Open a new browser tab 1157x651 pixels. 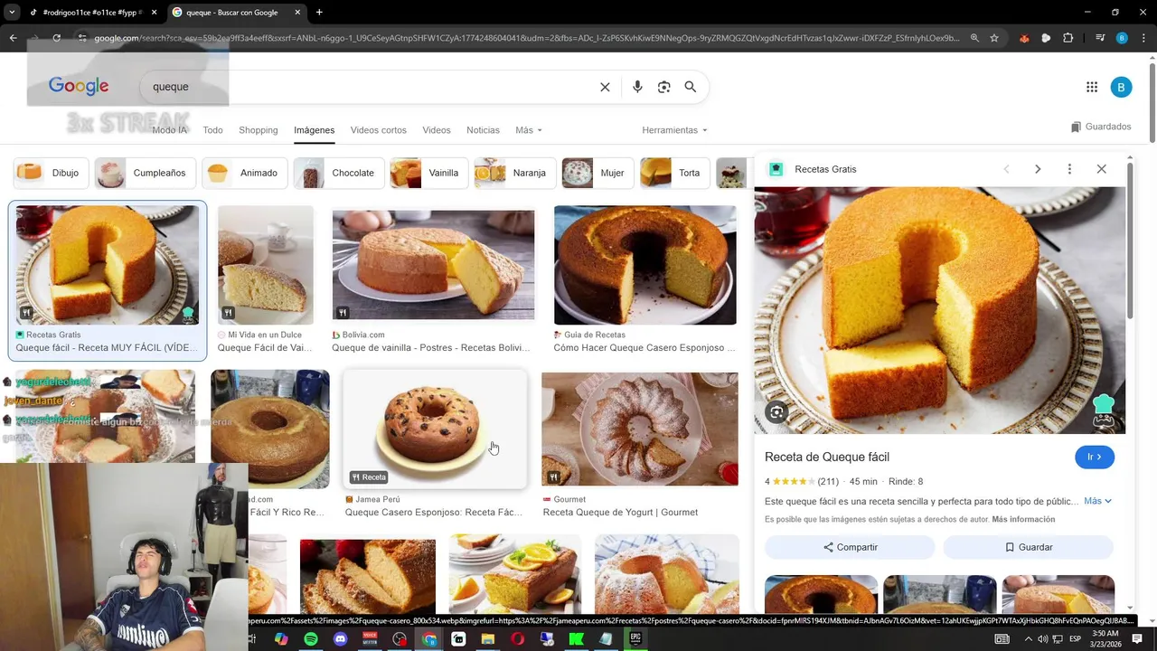(x=319, y=12)
